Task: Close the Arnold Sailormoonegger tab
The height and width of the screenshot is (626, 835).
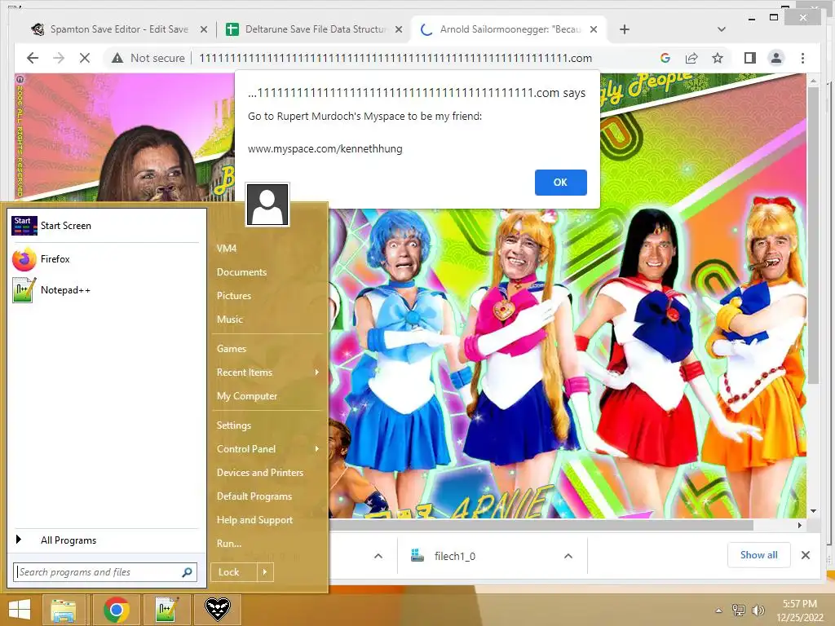Action: pos(594,29)
